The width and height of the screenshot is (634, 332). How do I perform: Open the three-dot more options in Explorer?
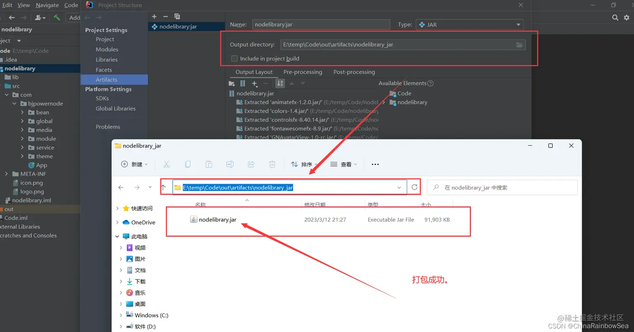[x=375, y=164]
